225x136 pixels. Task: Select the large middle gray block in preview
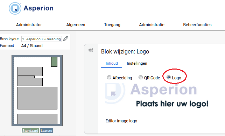37,98
